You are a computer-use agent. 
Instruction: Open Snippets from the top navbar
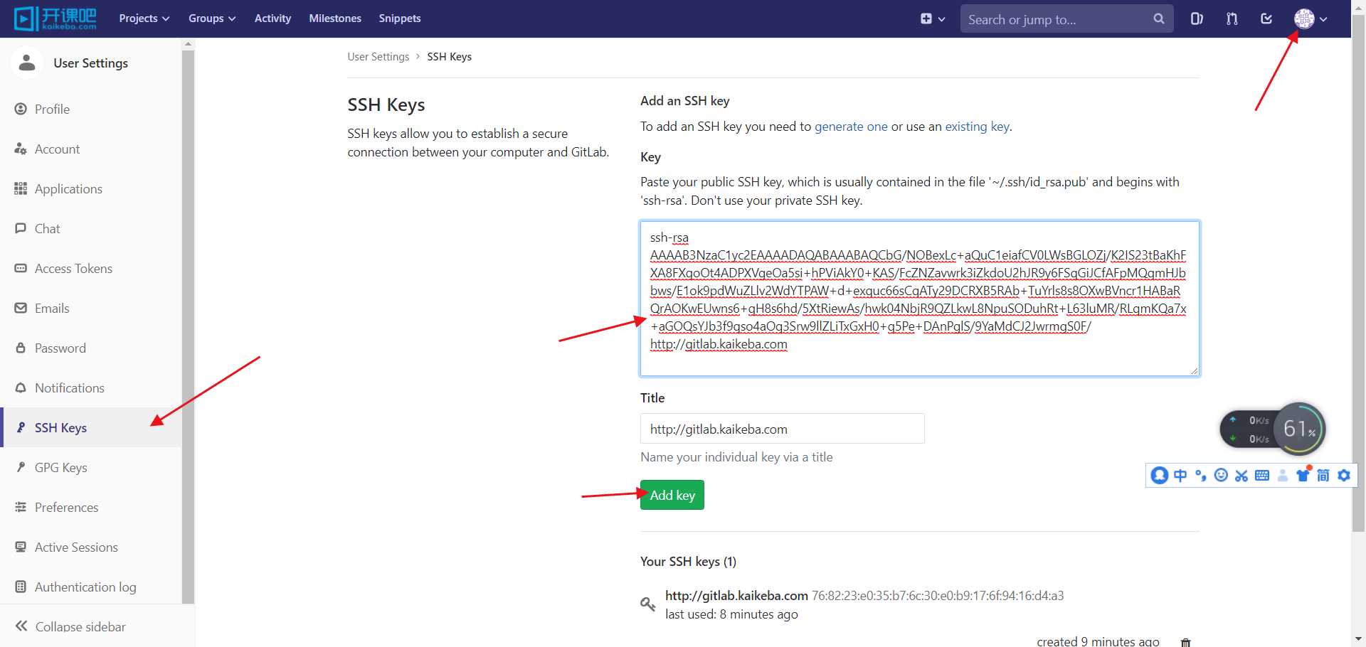(x=400, y=18)
